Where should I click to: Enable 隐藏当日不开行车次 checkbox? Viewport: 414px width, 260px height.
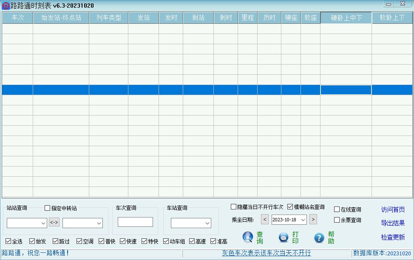coord(233,206)
